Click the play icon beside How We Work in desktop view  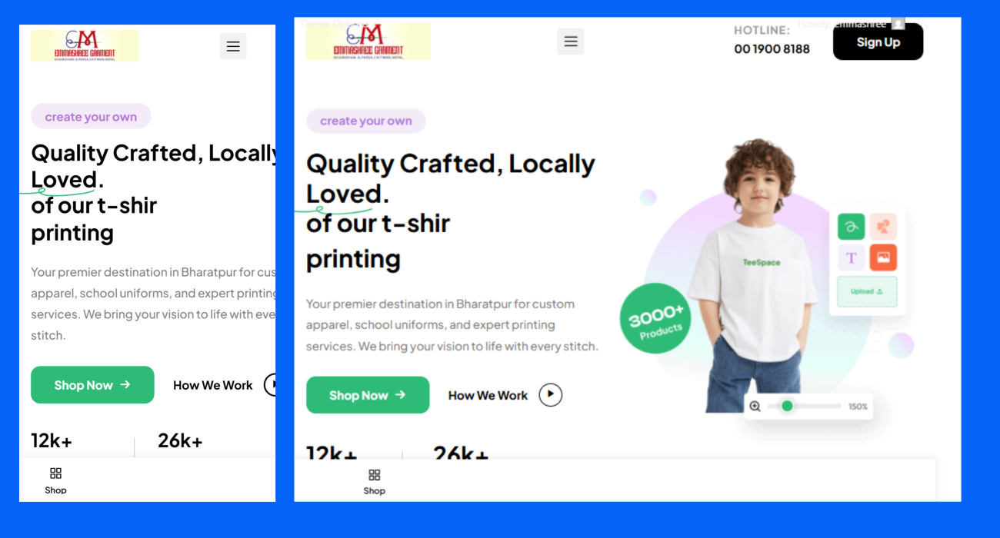point(550,395)
